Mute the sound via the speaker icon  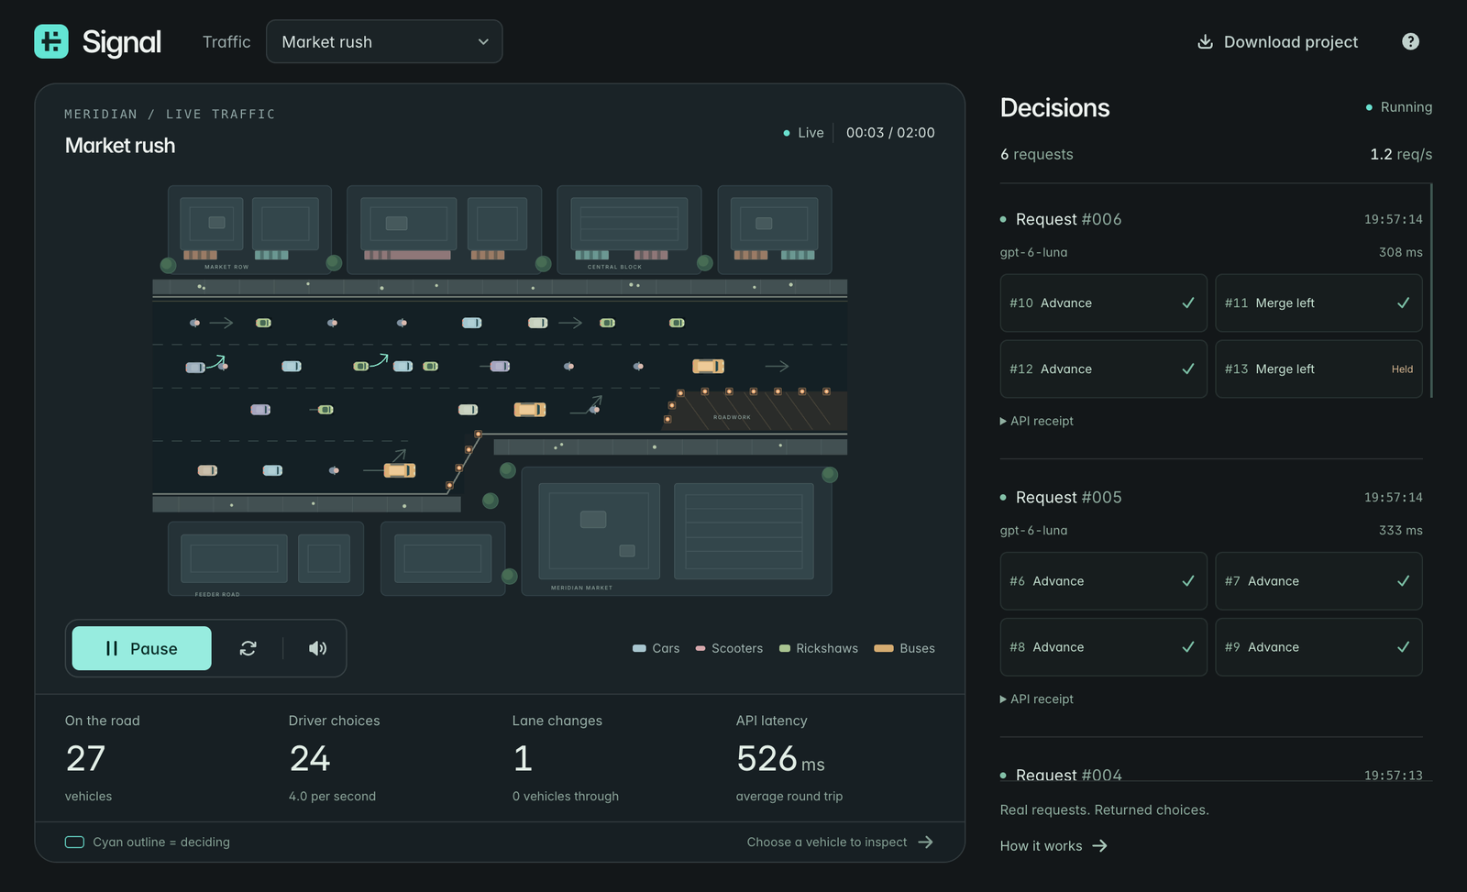(317, 648)
